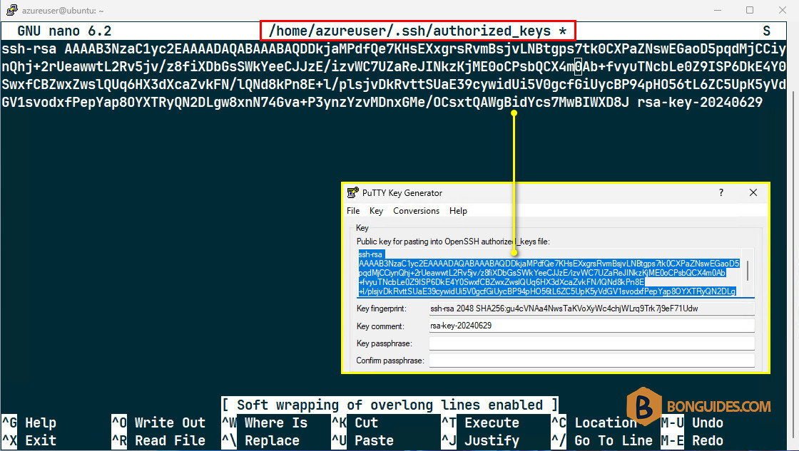Click the ^W Where Is shortcut
This screenshot has width=799, height=451.
pyautogui.click(x=265, y=423)
